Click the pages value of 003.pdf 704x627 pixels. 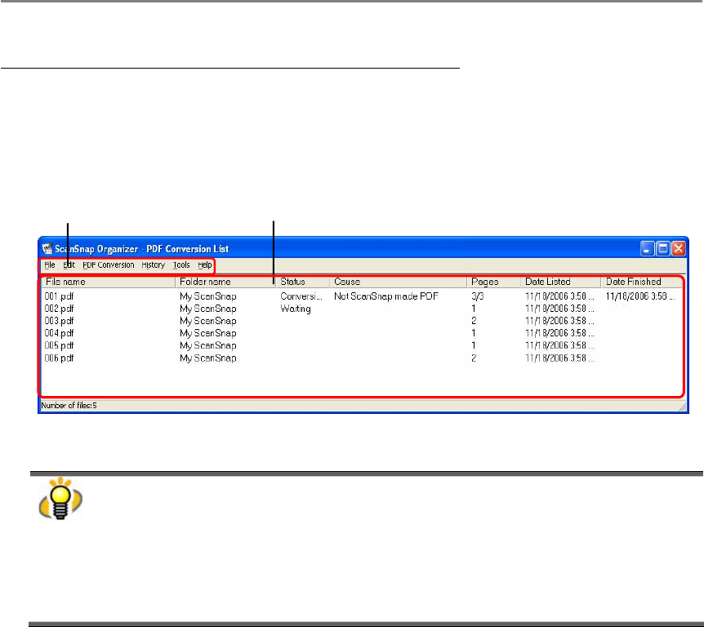tap(474, 322)
